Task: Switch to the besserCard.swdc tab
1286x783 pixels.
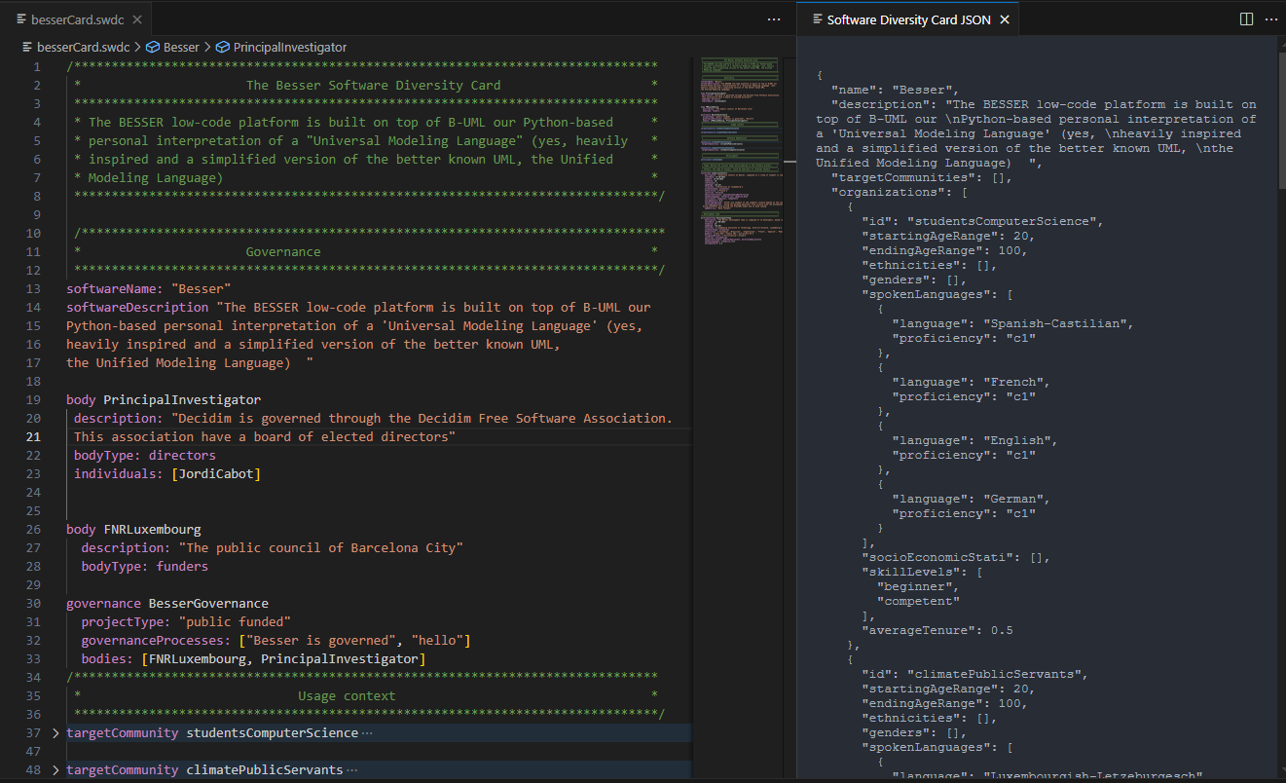Action: coord(80,19)
